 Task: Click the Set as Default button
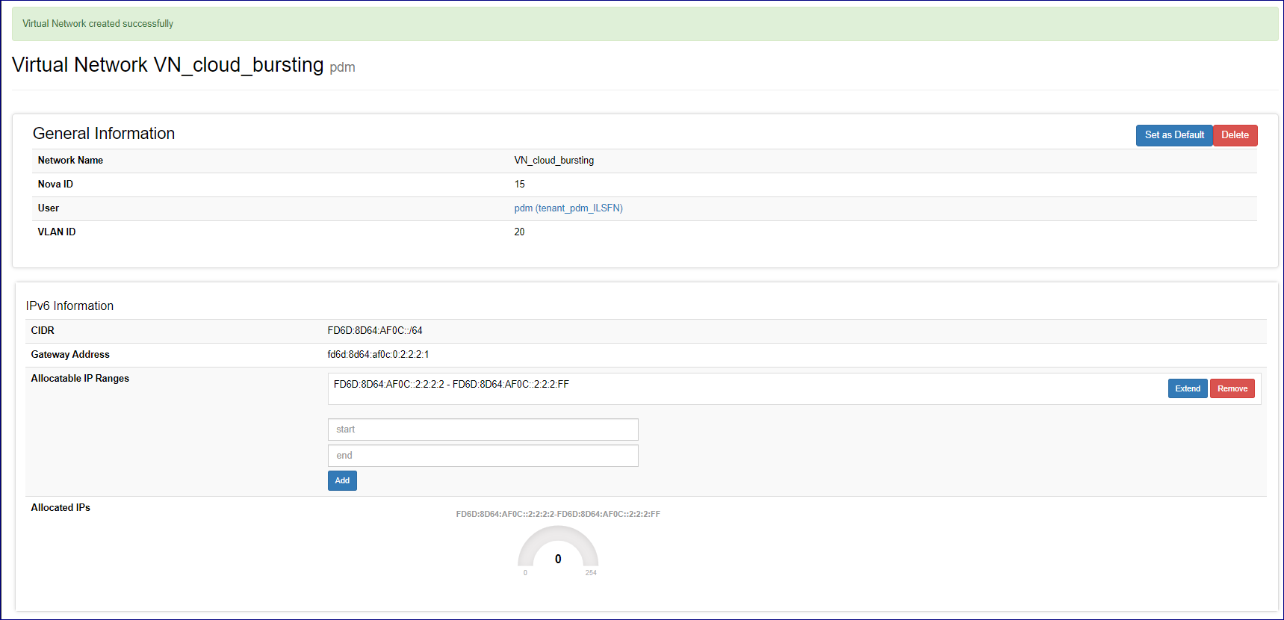tap(1173, 135)
